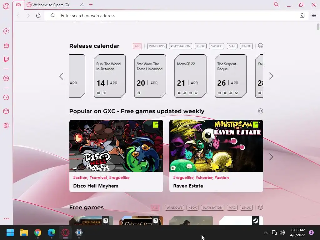The image size is (320, 240).
Task: Click the smiley feedback icon by Free games
Action: [x=260, y=207]
